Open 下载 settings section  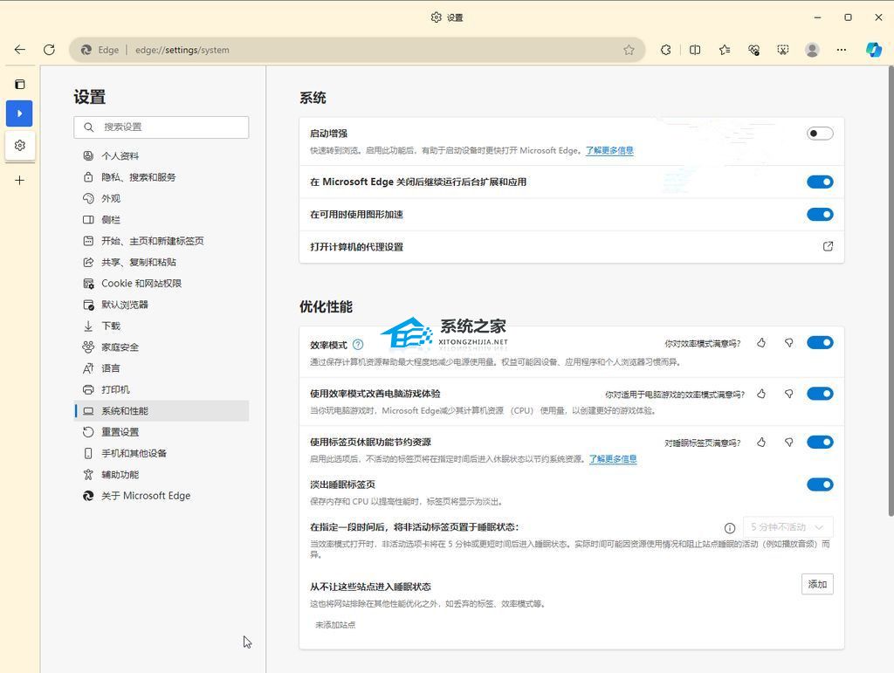pyautogui.click(x=162, y=326)
